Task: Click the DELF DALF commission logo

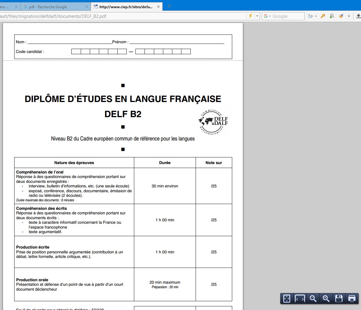Action: coord(213,122)
